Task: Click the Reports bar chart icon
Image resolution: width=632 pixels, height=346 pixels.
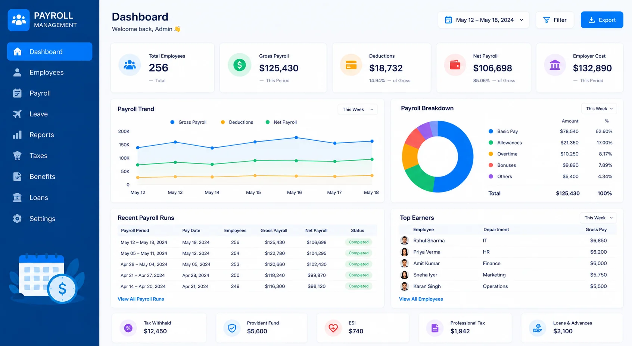Action: coord(17,135)
